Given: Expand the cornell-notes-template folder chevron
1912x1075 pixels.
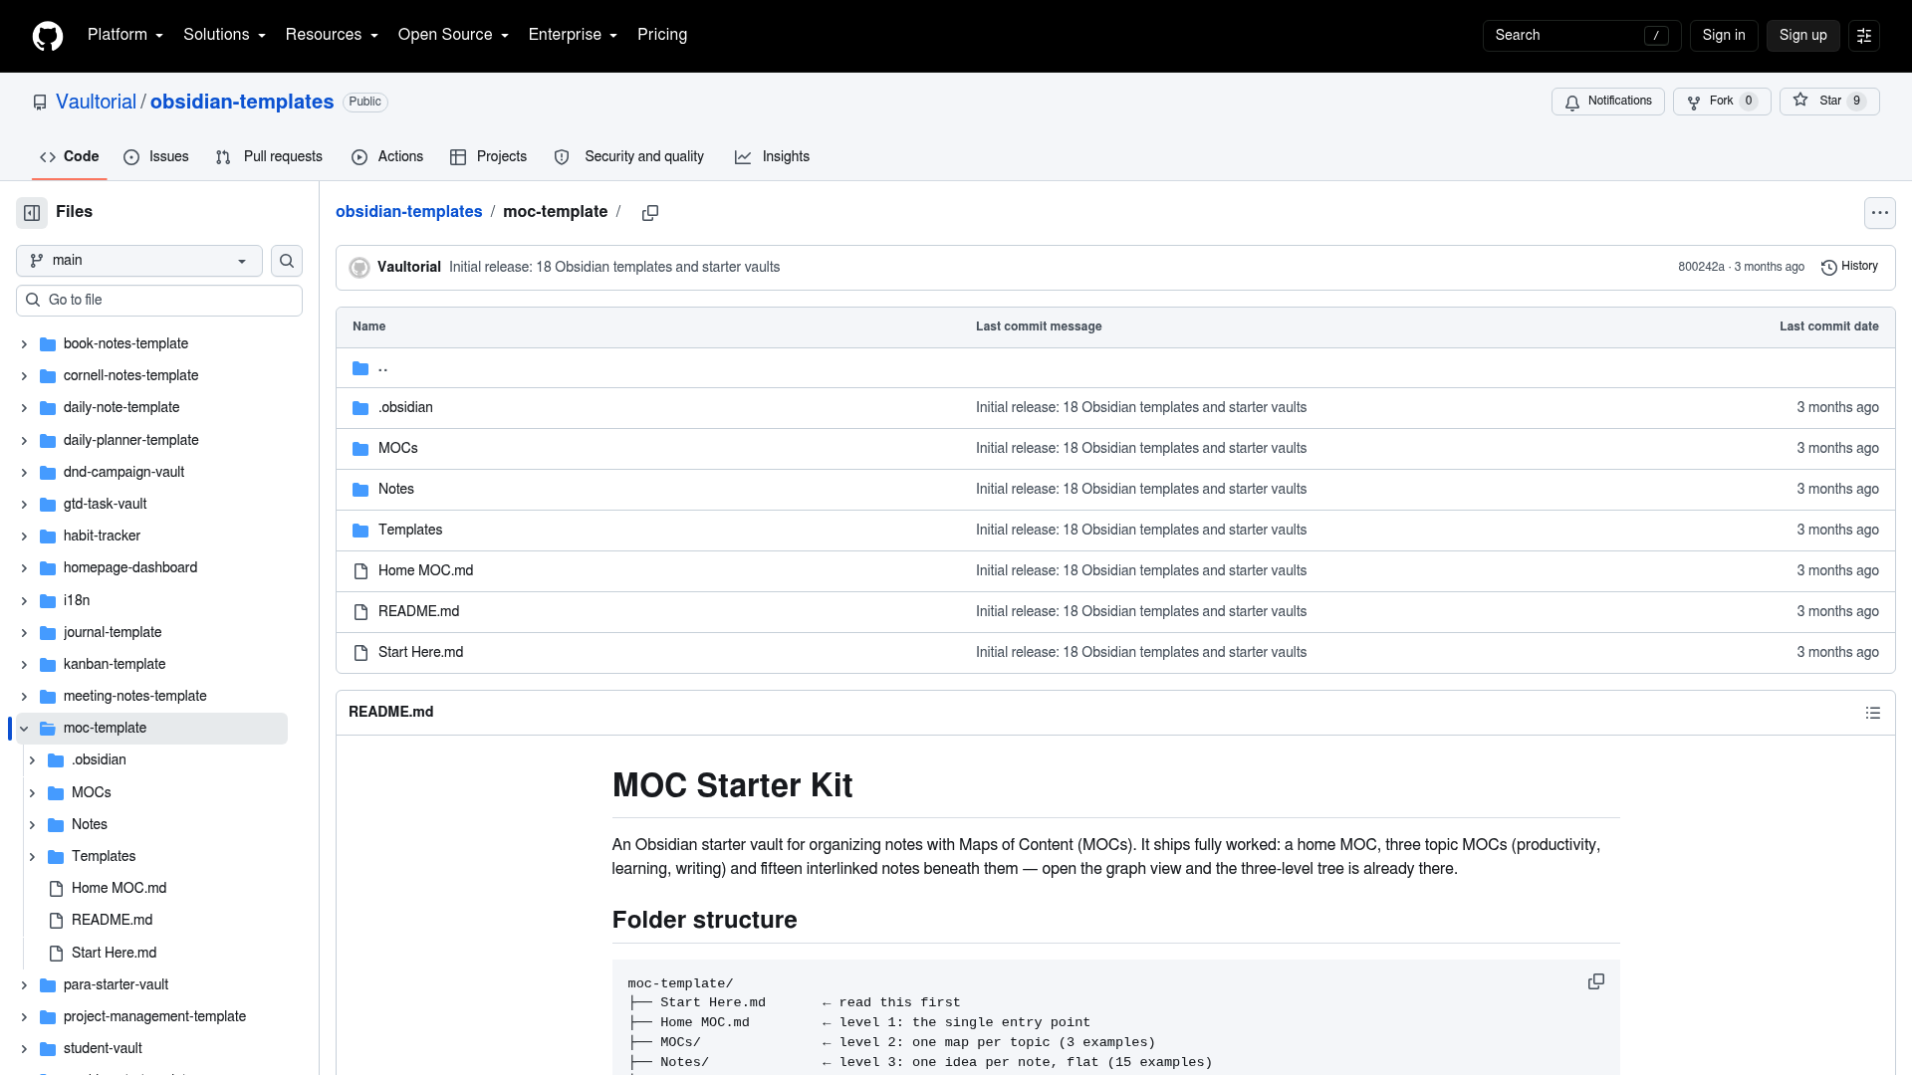Looking at the screenshot, I should click(x=24, y=376).
